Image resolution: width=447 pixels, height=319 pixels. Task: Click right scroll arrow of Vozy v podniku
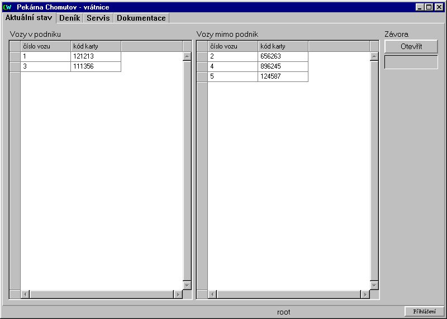(x=178, y=294)
